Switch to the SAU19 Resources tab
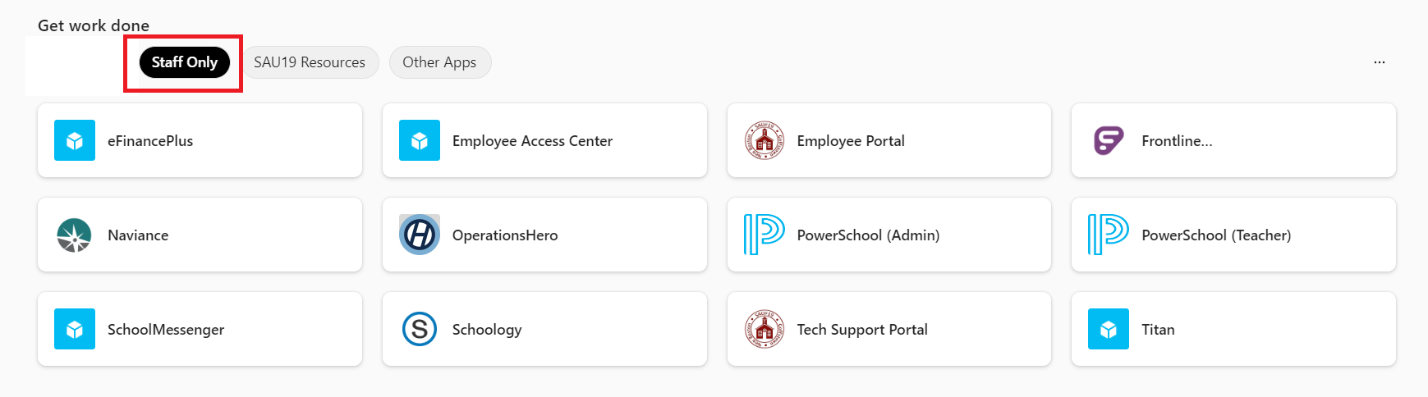Viewport: 1428px width, 397px height. 310,62
